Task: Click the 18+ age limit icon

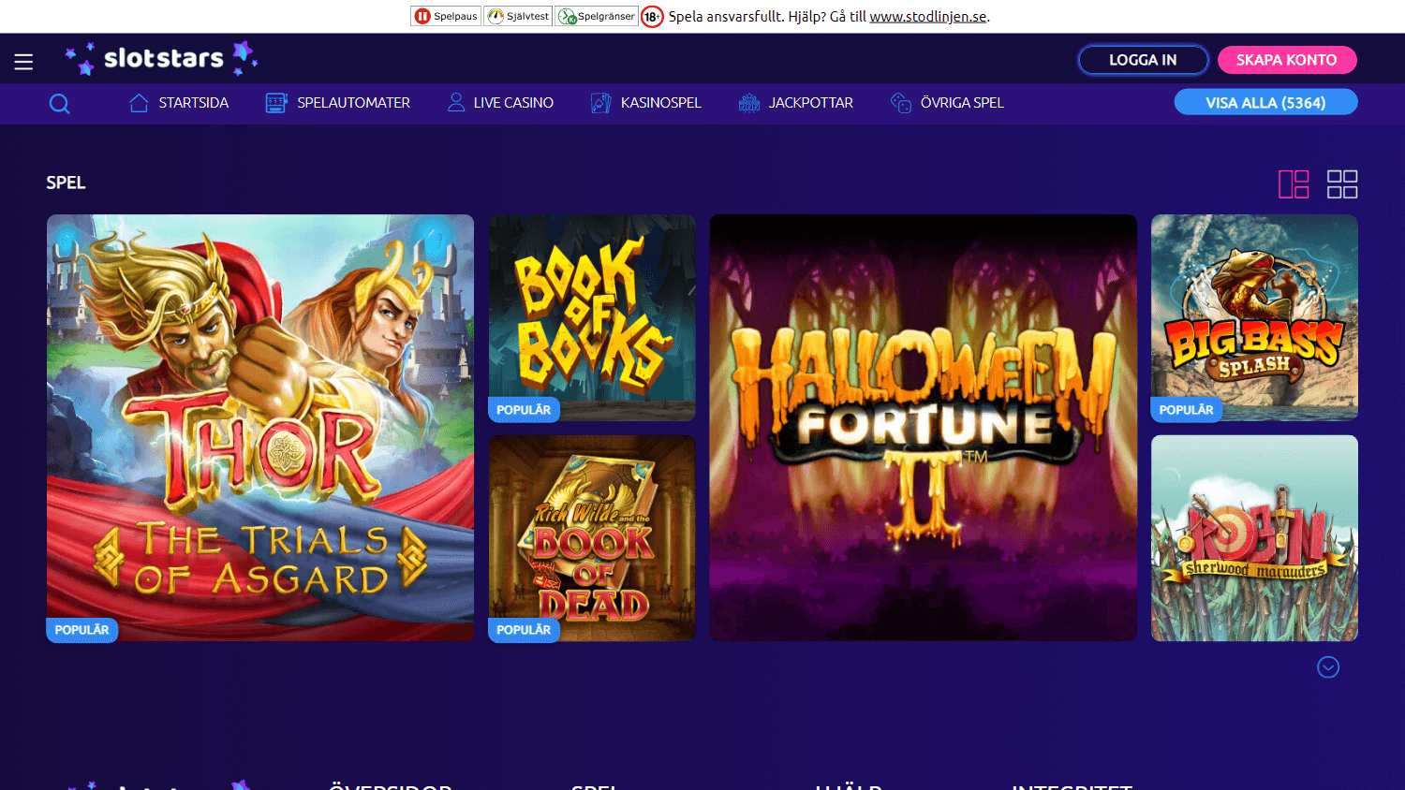Action: pos(652,17)
